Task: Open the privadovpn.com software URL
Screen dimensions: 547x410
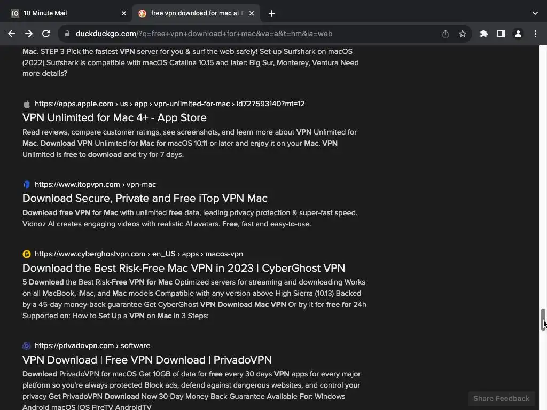Action: coord(92,345)
